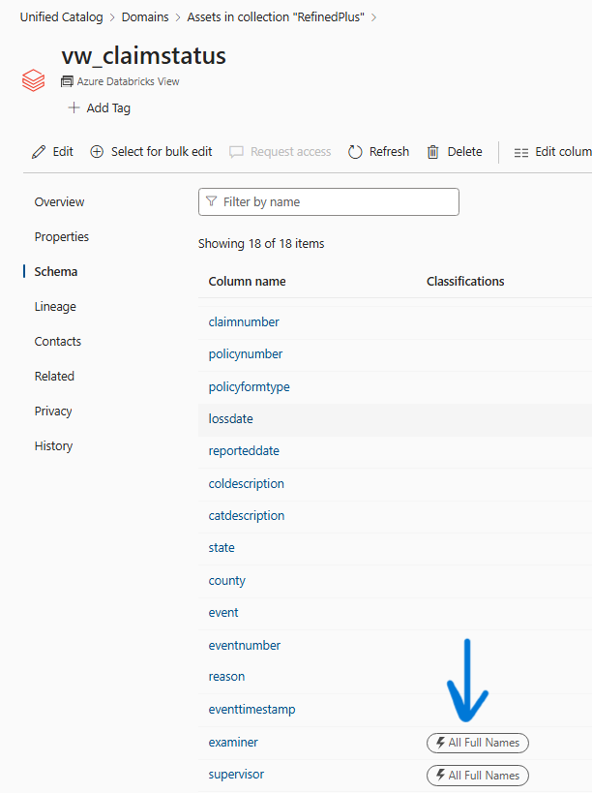Open the eventtimestamp column
This screenshot has height=793, width=592.
(252, 710)
